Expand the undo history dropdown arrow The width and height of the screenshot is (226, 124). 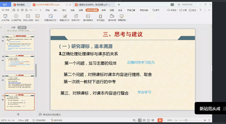point(33,10)
